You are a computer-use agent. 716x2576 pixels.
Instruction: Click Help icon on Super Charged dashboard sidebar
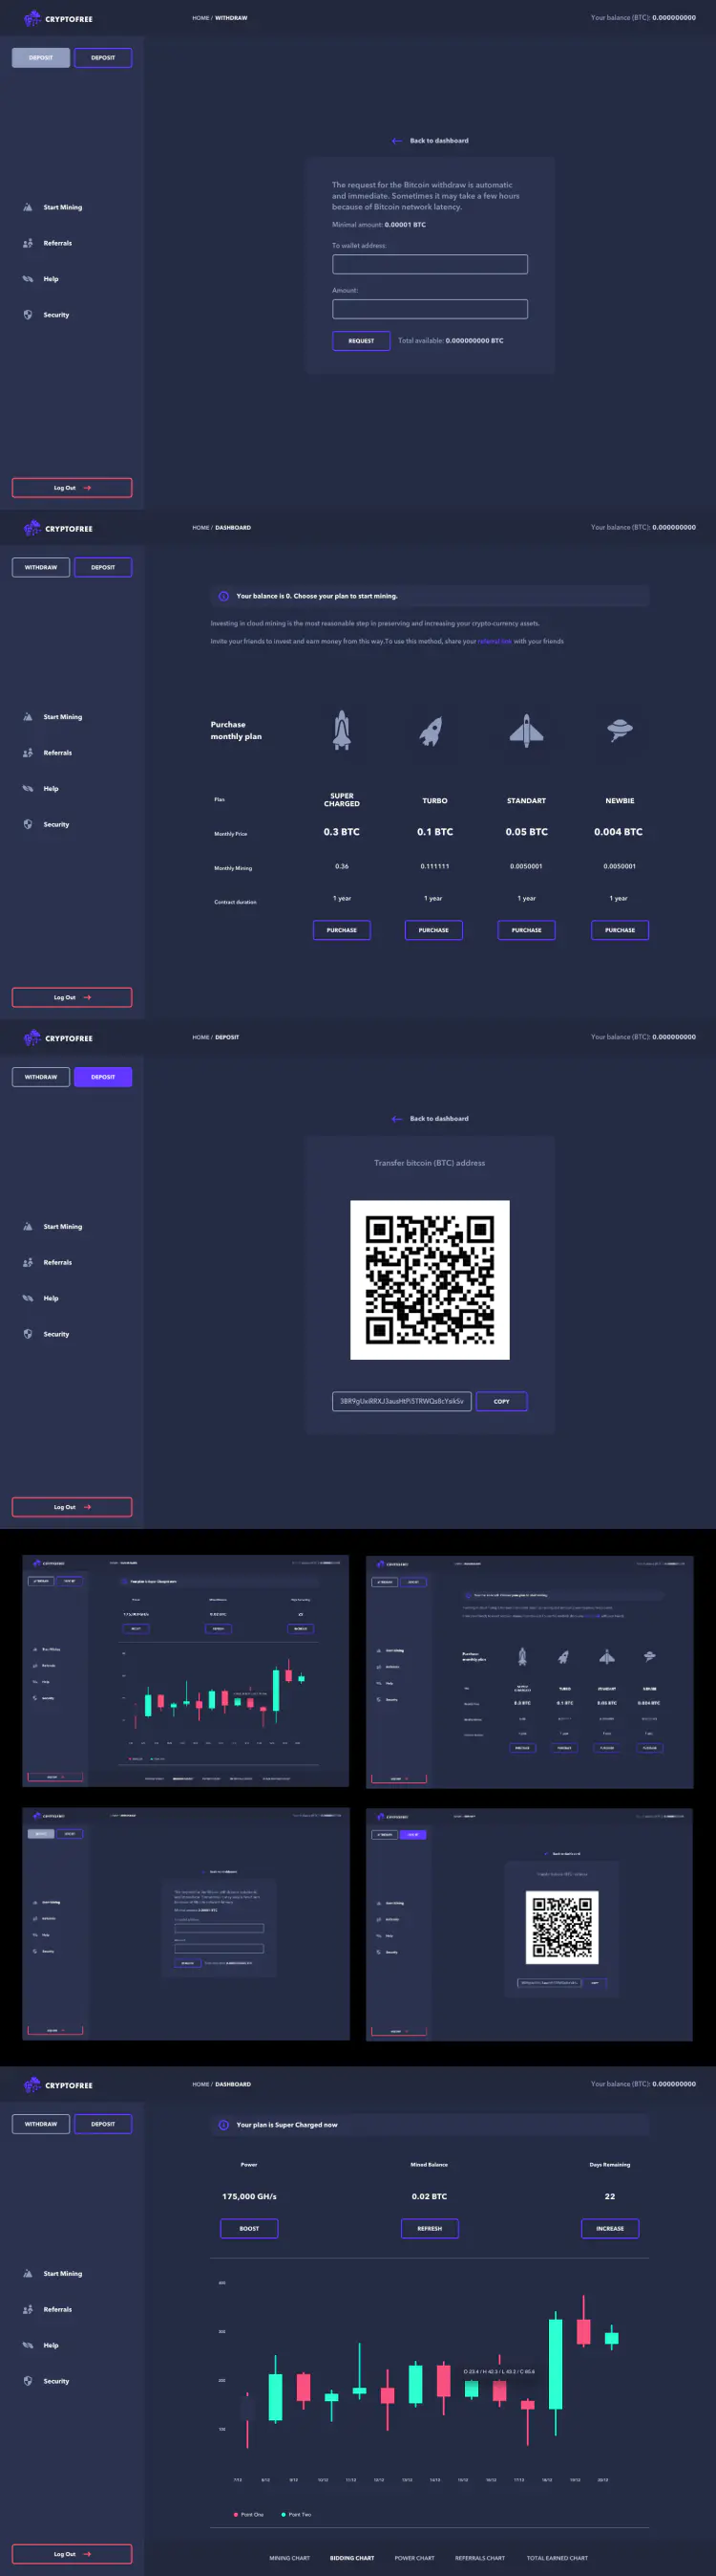coord(28,2345)
